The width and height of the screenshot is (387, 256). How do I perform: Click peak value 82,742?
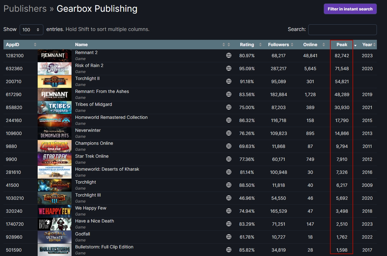pos(342,56)
